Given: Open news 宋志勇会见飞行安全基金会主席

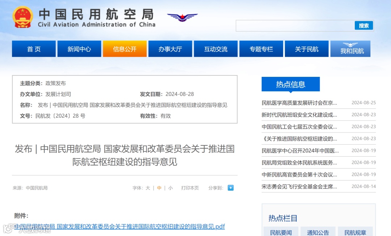Looking at the screenshot, I should (x=299, y=186).
